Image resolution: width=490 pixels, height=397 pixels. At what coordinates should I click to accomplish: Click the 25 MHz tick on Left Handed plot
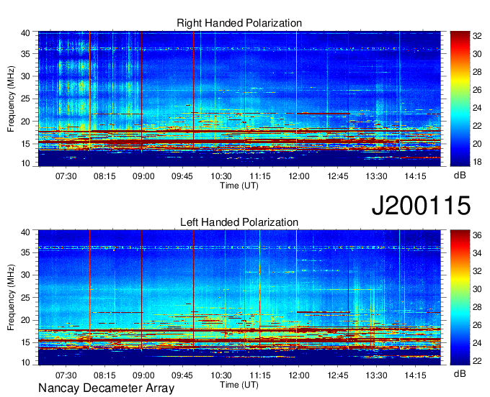(25, 298)
